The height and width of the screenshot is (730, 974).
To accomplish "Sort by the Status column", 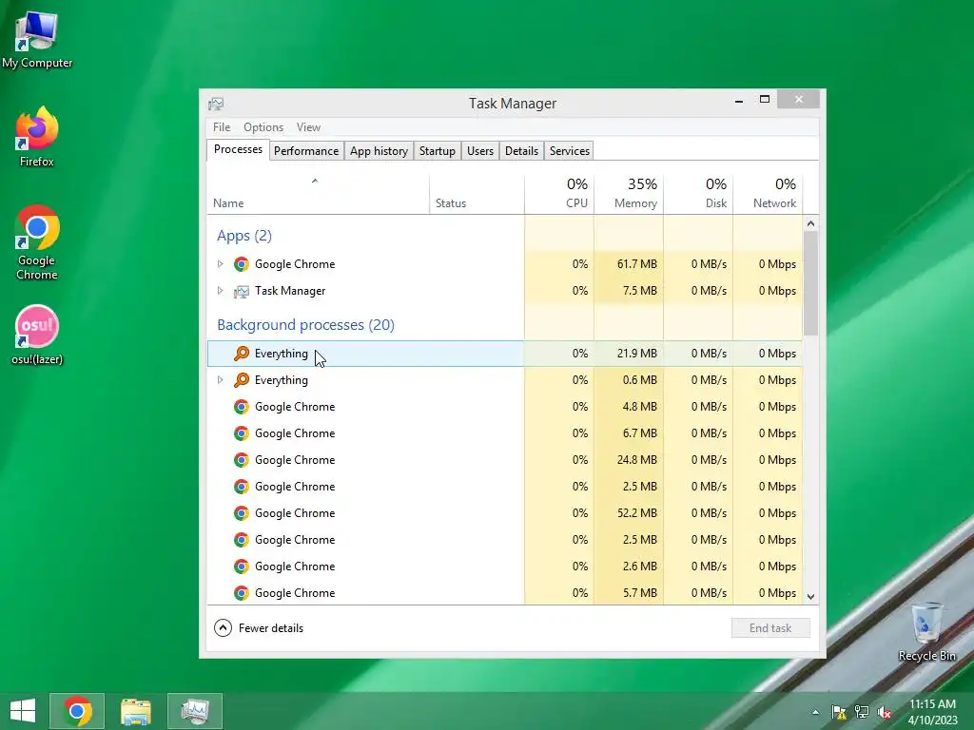I will pos(477,194).
